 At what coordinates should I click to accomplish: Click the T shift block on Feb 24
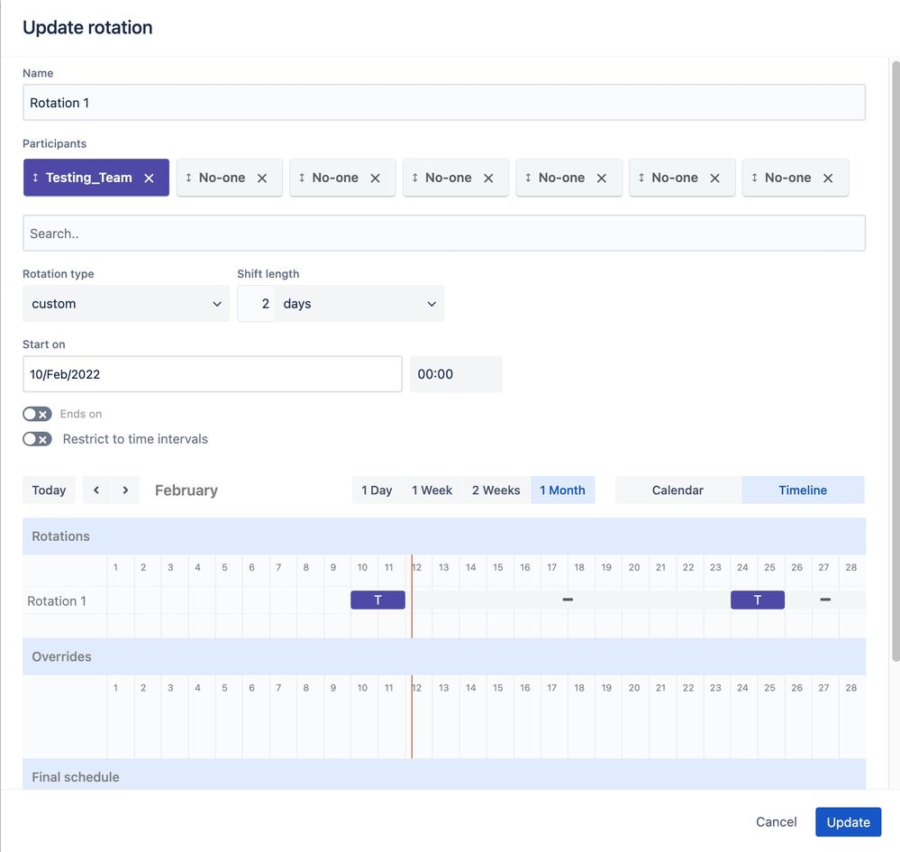pos(757,600)
